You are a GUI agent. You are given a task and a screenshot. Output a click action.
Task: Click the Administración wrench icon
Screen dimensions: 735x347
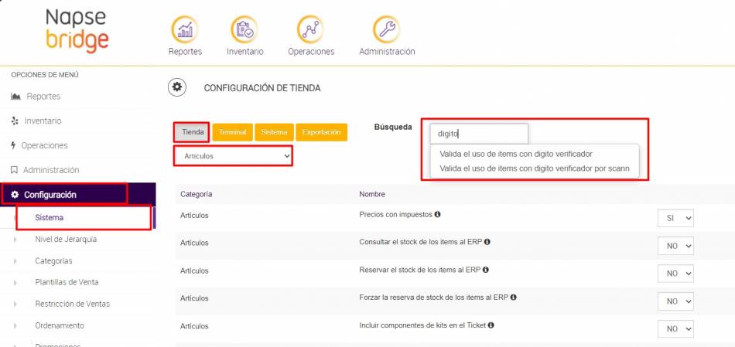point(386,30)
